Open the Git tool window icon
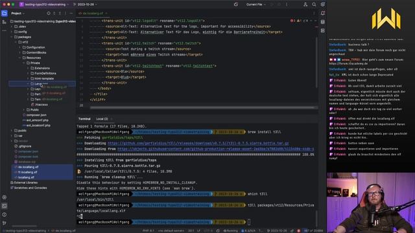 (5, 223)
